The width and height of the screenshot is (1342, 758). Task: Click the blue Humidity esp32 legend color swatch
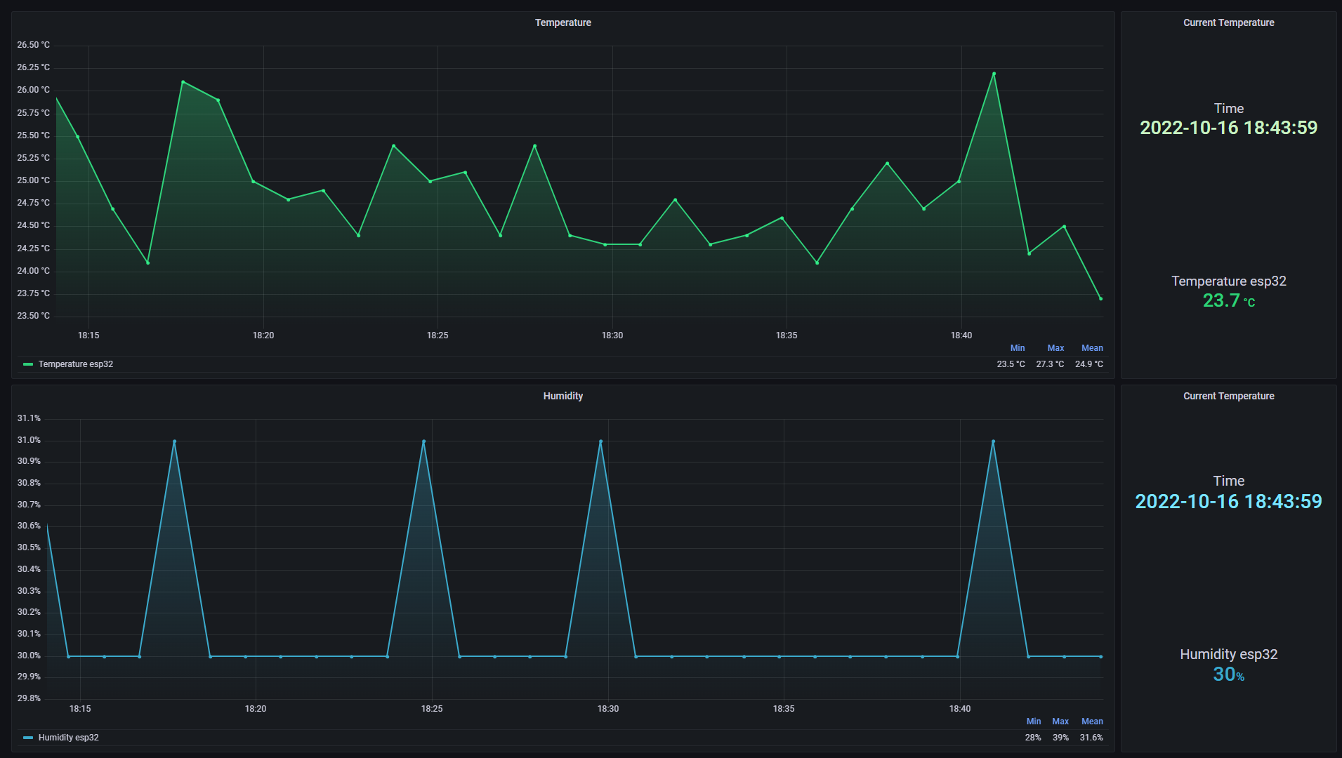point(28,738)
